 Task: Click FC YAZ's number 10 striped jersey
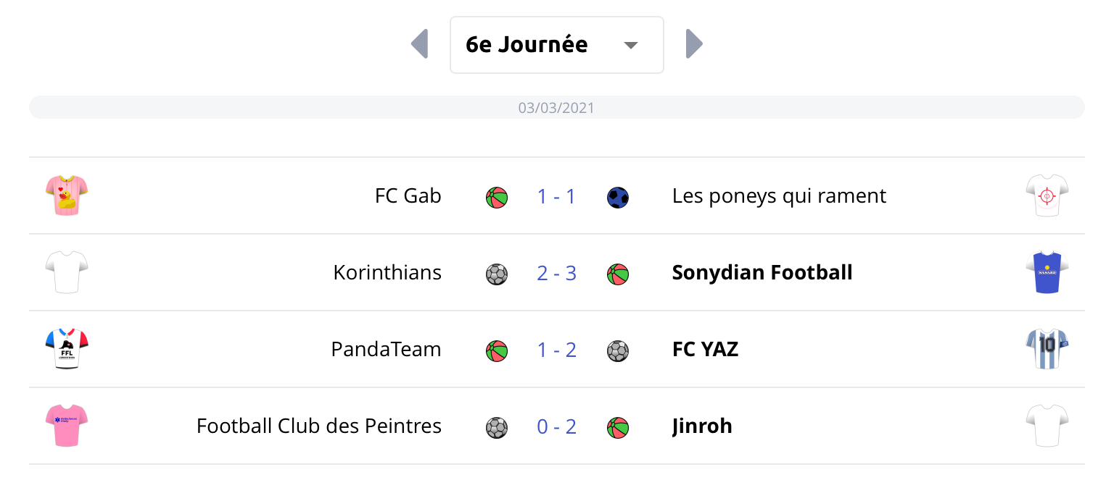pos(1047,350)
